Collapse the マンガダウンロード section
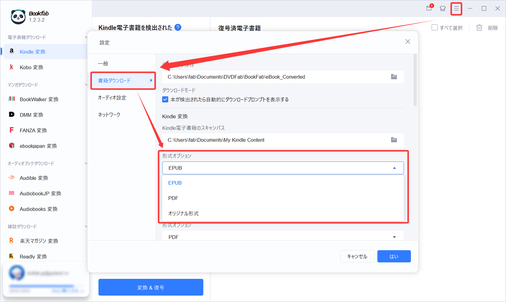 (86, 85)
